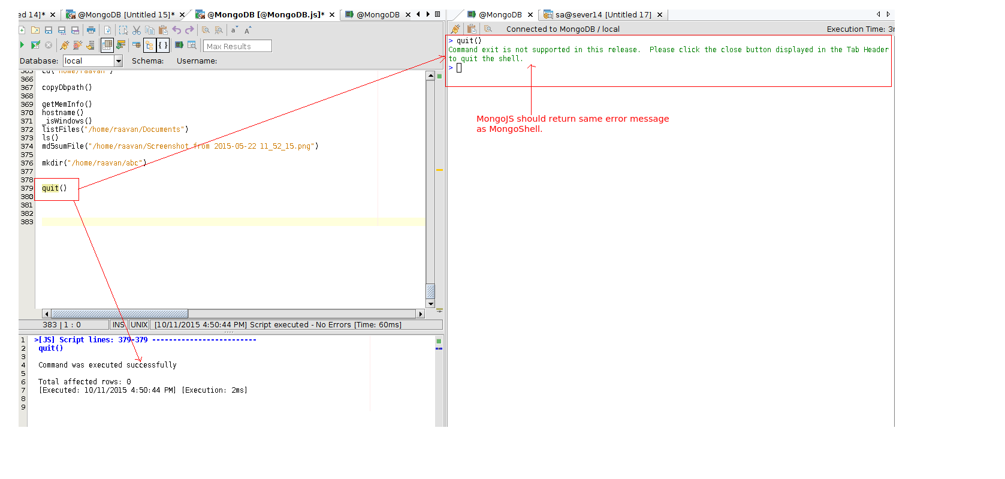The image size is (1005, 479).
Task: Redo the last undone edit
Action: (x=190, y=30)
